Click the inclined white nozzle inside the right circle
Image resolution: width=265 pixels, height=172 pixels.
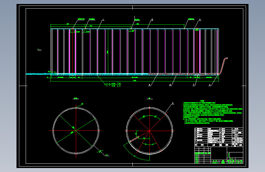(134, 139)
